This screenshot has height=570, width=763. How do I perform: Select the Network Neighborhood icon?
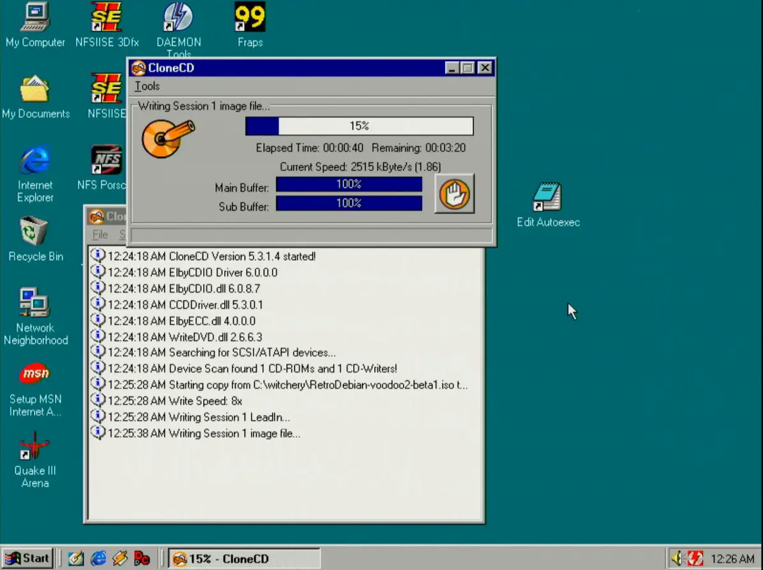(x=35, y=316)
